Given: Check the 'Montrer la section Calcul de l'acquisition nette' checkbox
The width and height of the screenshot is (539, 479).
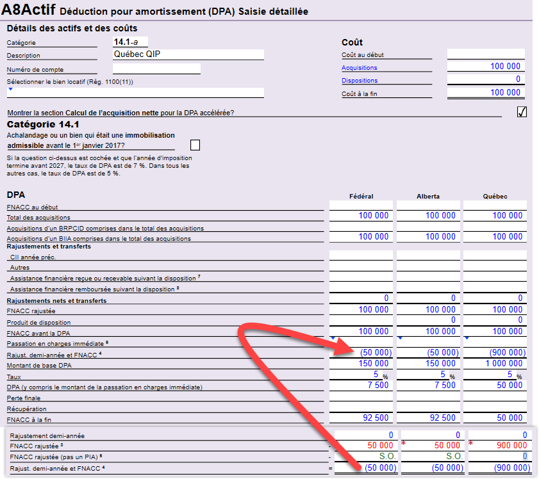Looking at the screenshot, I should click(522, 112).
